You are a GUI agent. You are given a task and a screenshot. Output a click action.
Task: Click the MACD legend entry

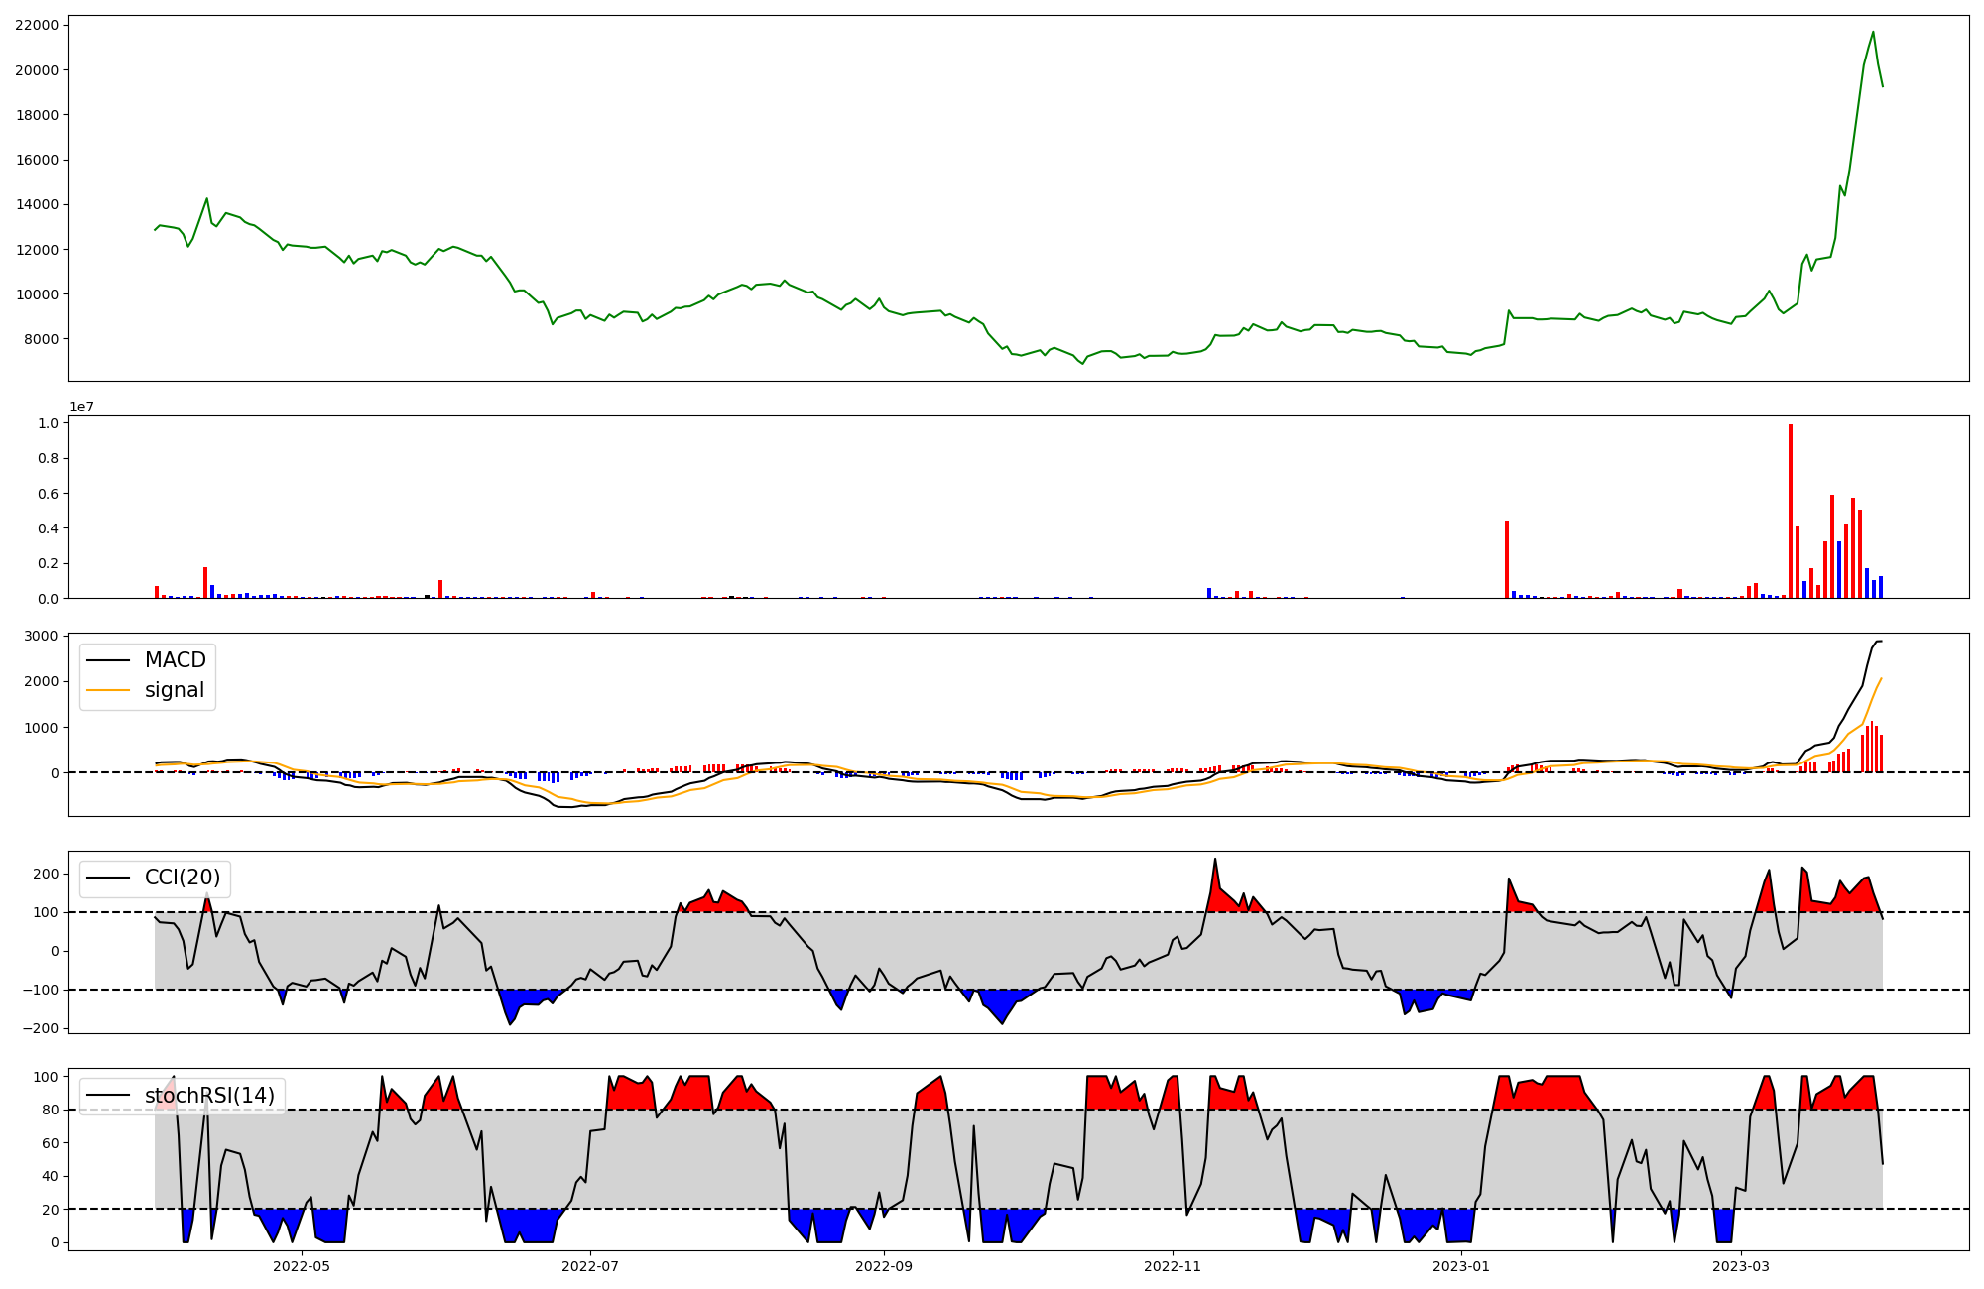(175, 660)
